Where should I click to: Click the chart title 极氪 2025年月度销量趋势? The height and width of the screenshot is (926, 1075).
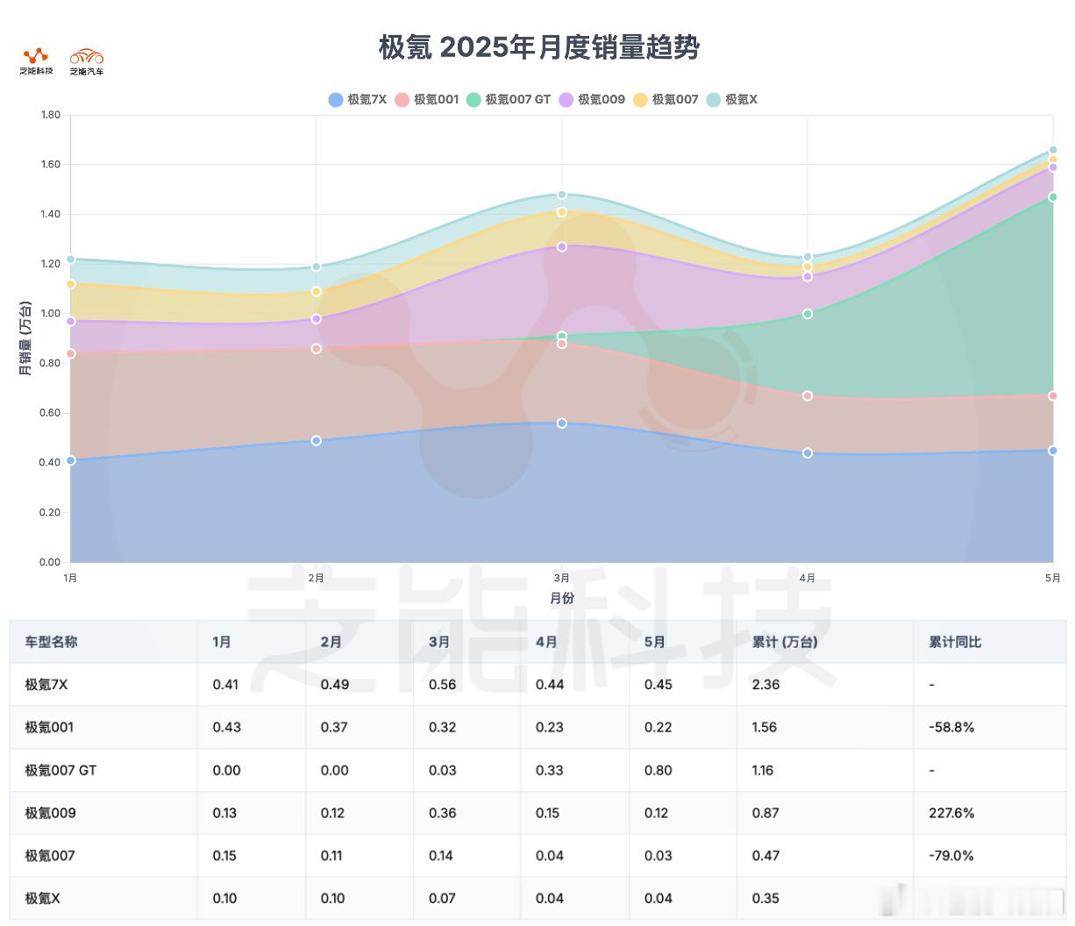tap(538, 46)
